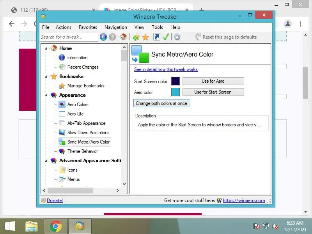Click the Information tree icon
The height and width of the screenshot is (234, 312).
(62, 57)
